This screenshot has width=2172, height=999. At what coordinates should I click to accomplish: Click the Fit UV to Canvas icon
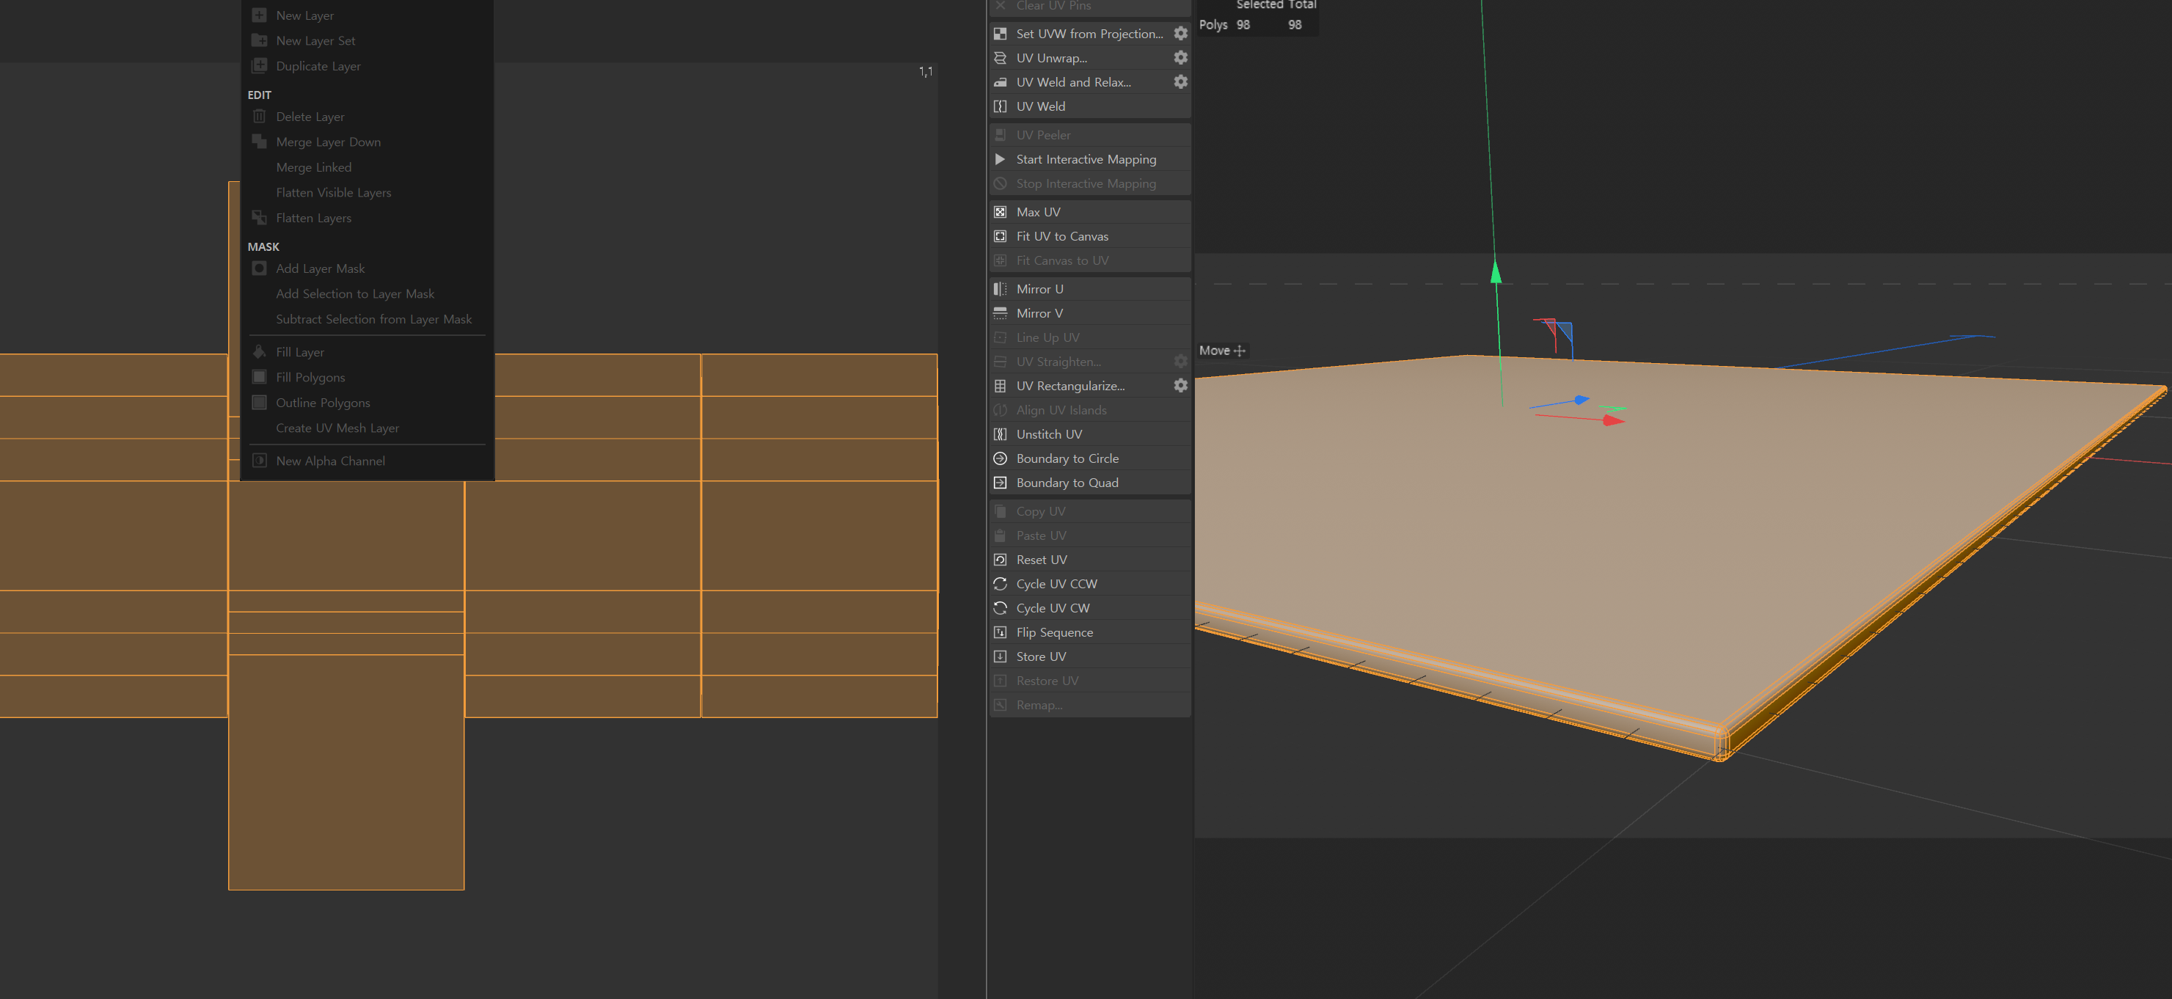click(x=1000, y=236)
